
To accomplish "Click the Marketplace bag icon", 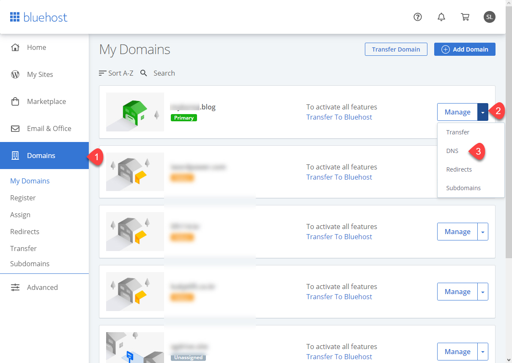I will (x=15, y=101).
